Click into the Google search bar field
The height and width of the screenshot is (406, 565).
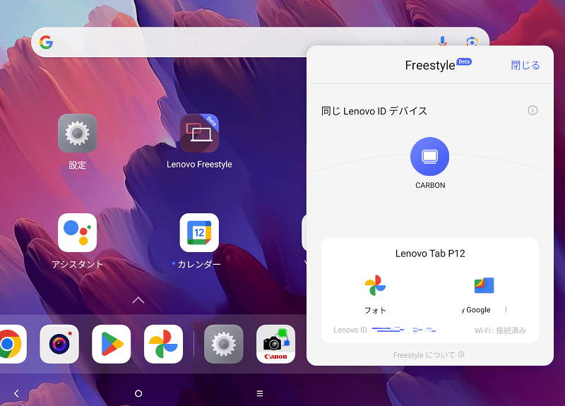260,42
